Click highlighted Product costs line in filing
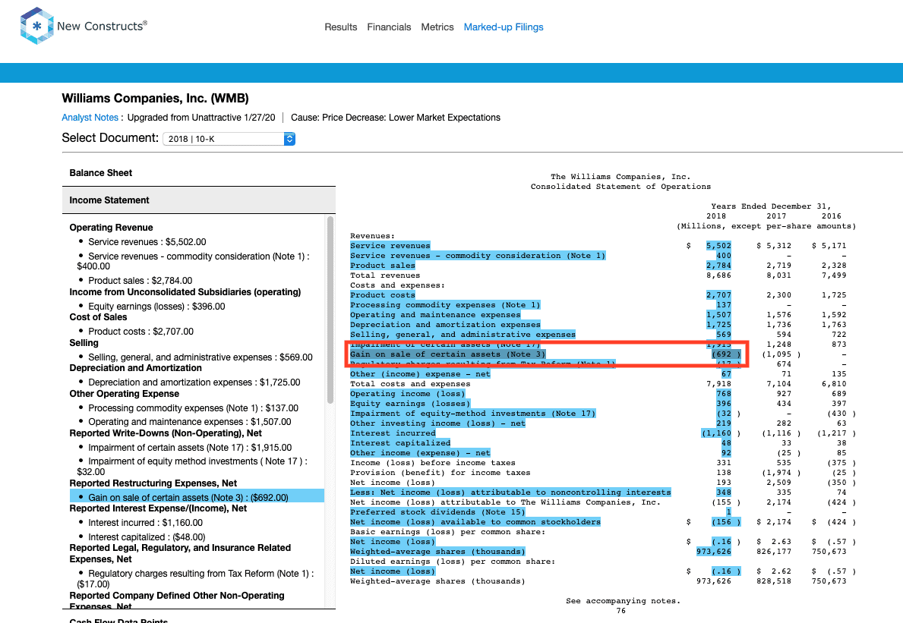The height and width of the screenshot is (623, 903). tap(383, 295)
